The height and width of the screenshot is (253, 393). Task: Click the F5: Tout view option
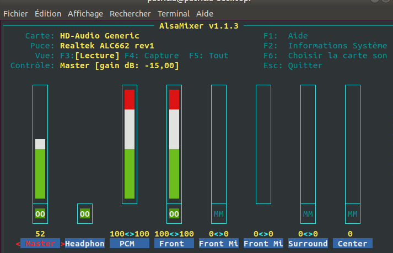pos(208,56)
